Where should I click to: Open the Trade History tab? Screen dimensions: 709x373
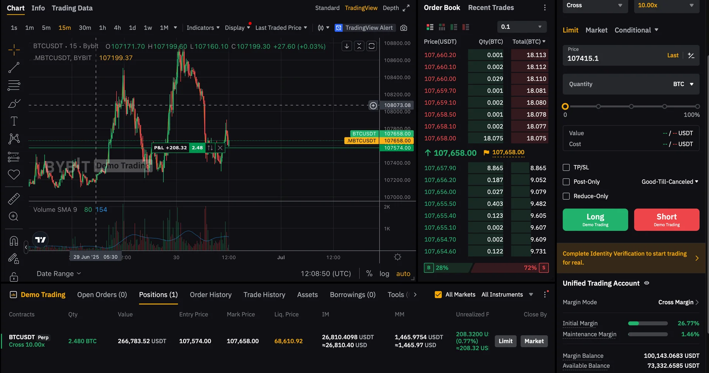[x=264, y=295]
